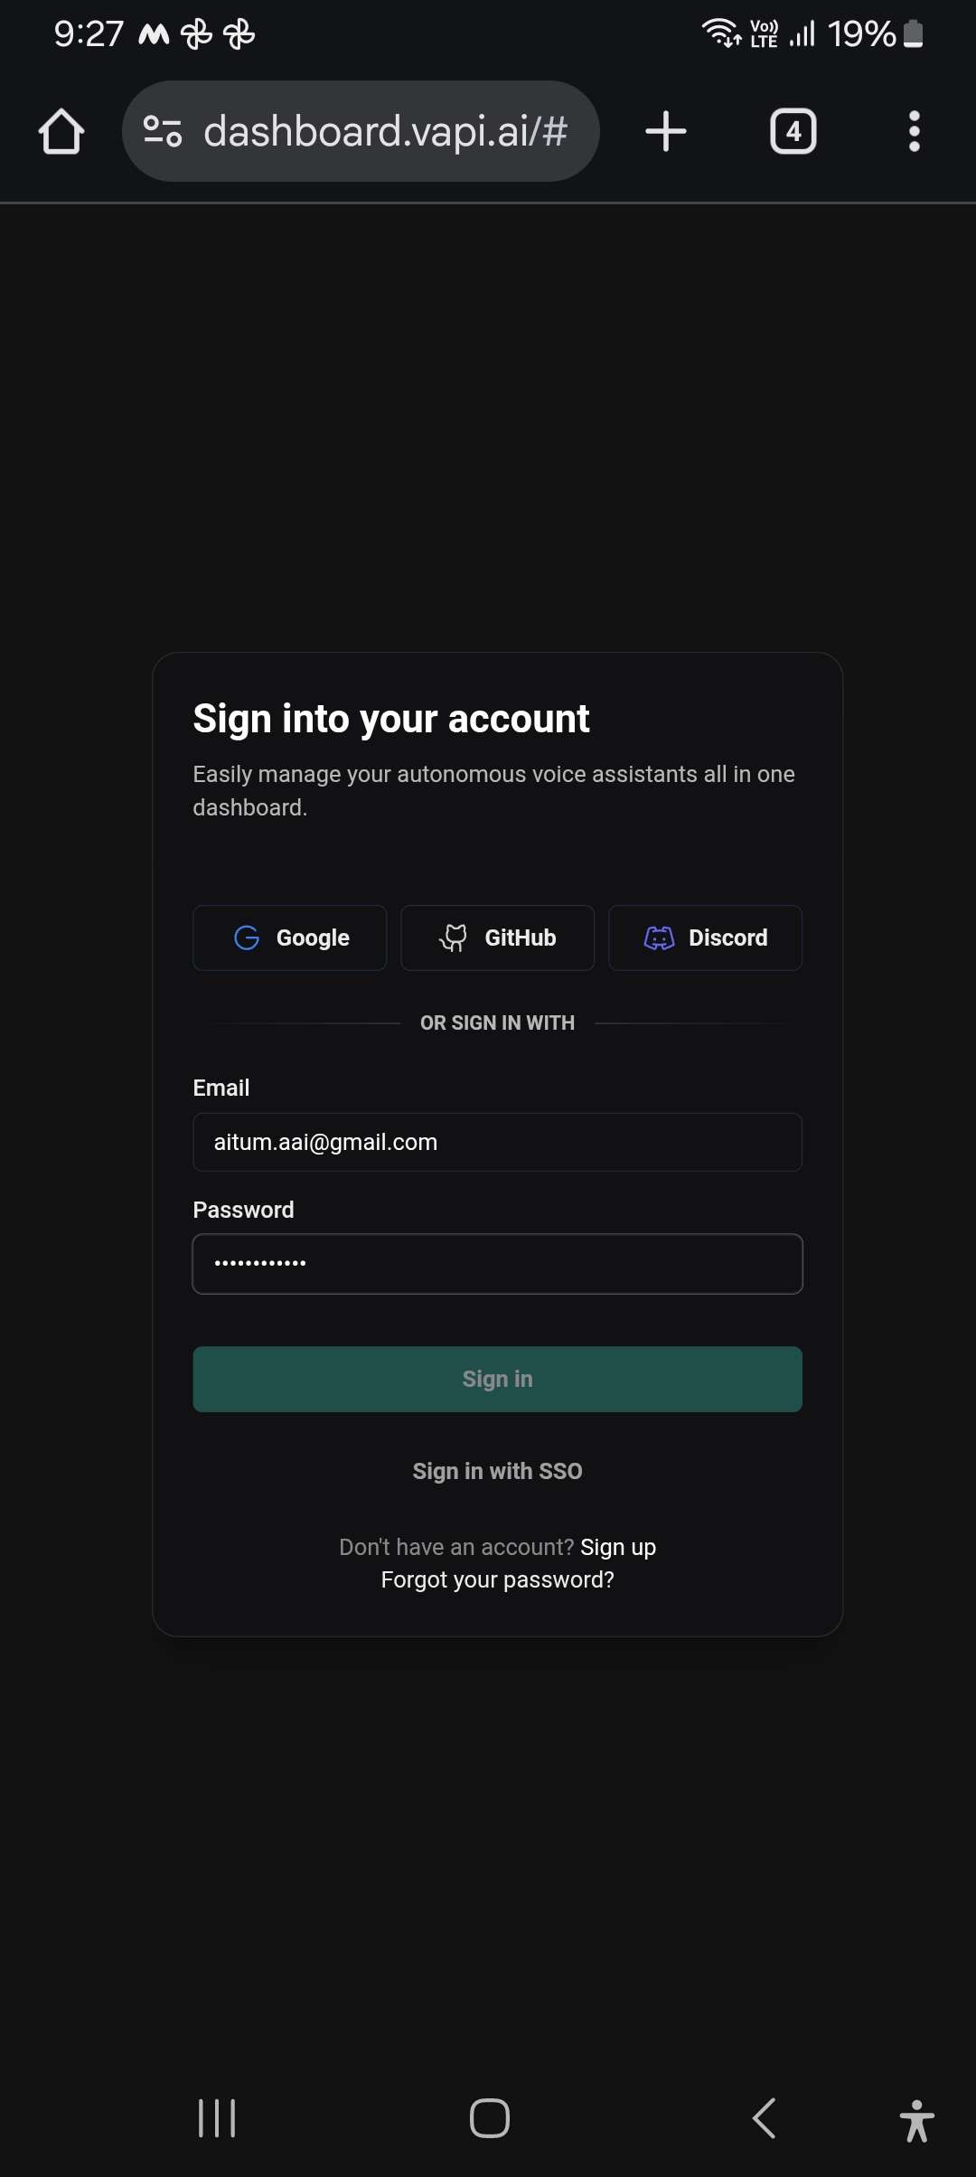976x2177 pixels.
Task: Focus the Password input field
Action: click(x=497, y=1263)
